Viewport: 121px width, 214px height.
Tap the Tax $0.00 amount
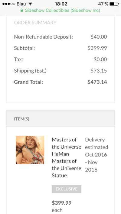coord(100,59)
